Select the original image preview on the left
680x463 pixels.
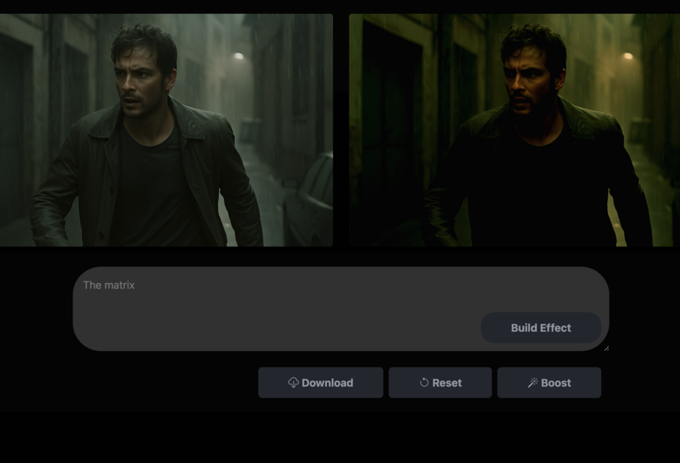click(167, 130)
